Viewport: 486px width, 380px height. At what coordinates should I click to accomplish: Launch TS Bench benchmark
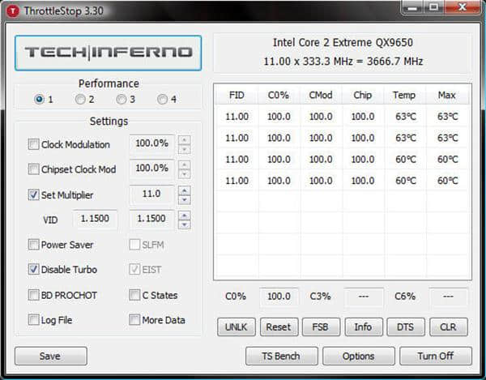(x=281, y=356)
